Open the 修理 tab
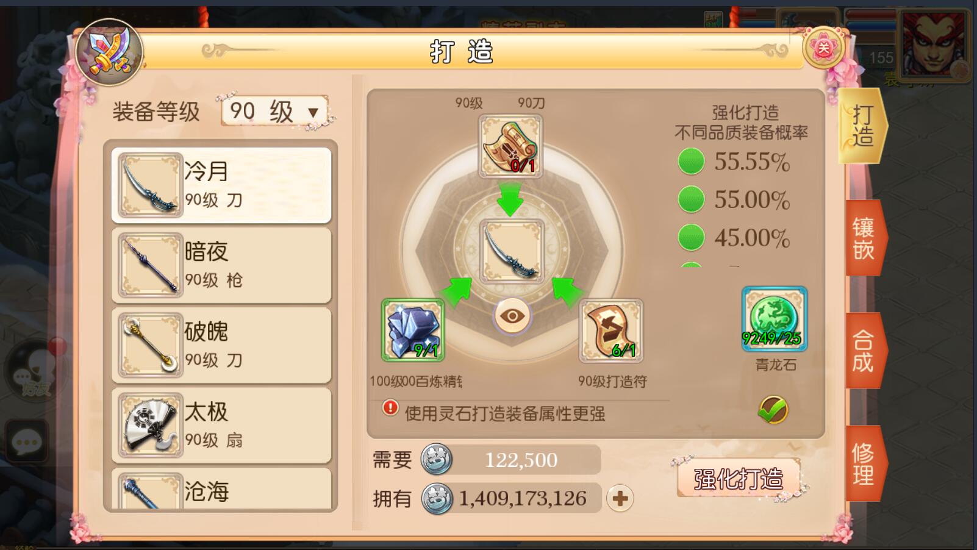977x550 pixels. (x=865, y=464)
